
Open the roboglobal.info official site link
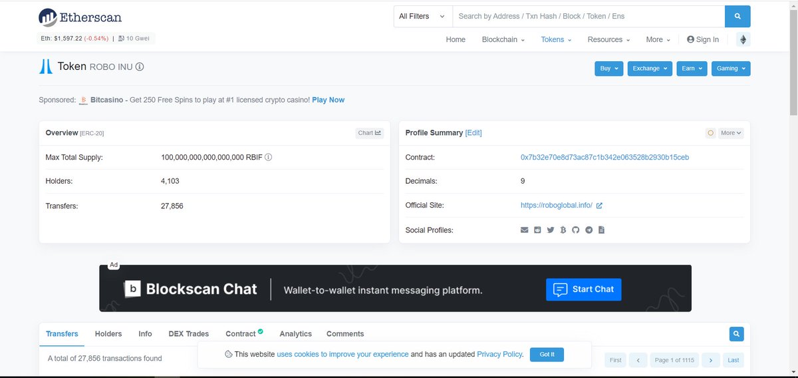pyautogui.click(x=557, y=206)
